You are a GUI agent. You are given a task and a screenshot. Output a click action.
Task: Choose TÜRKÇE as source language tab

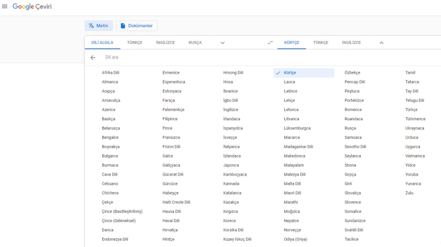[x=135, y=43]
